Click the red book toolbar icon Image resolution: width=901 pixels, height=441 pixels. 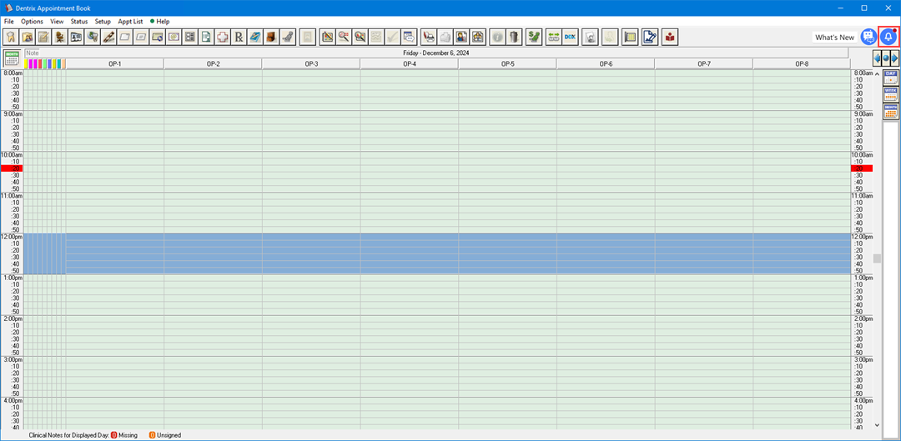pos(670,37)
